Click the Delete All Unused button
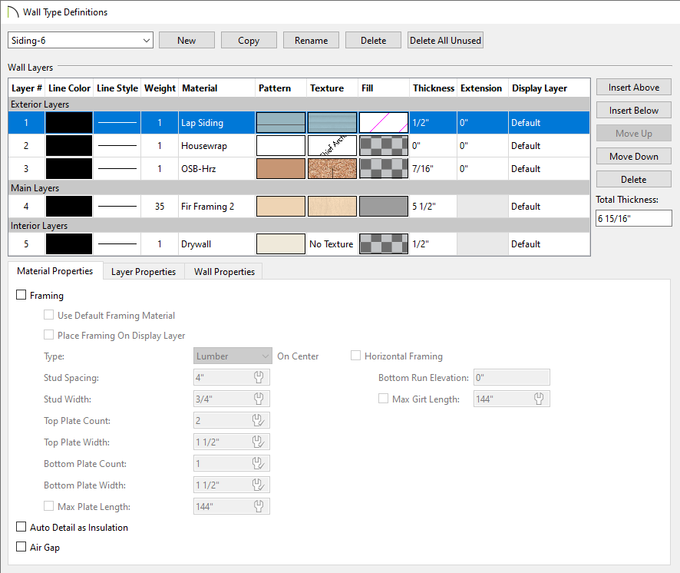 [445, 39]
